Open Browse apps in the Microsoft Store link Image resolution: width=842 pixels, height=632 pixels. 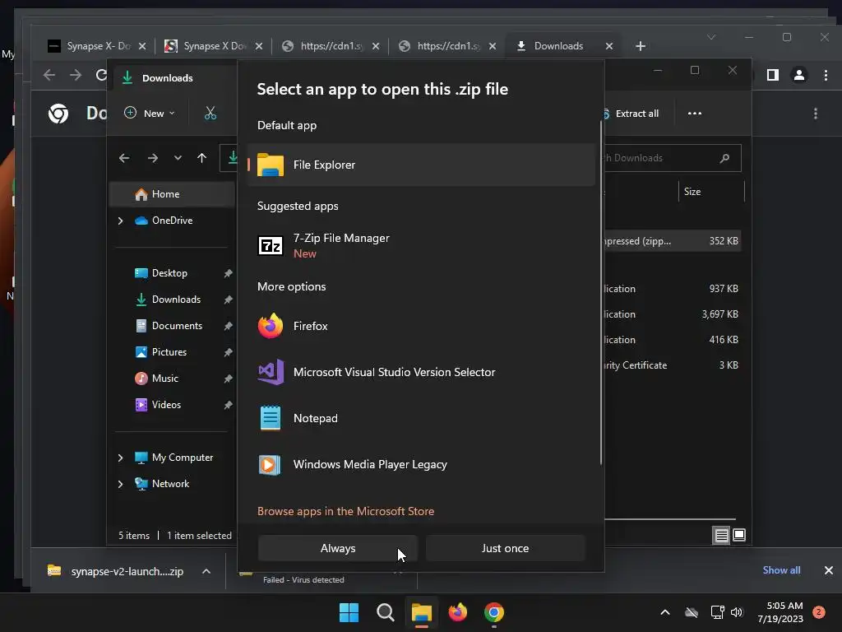coord(345,511)
